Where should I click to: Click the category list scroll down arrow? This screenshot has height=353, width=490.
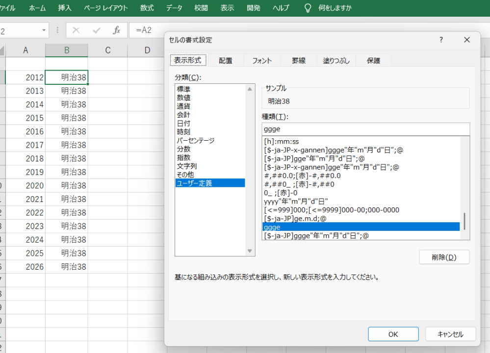[x=249, y=251]
